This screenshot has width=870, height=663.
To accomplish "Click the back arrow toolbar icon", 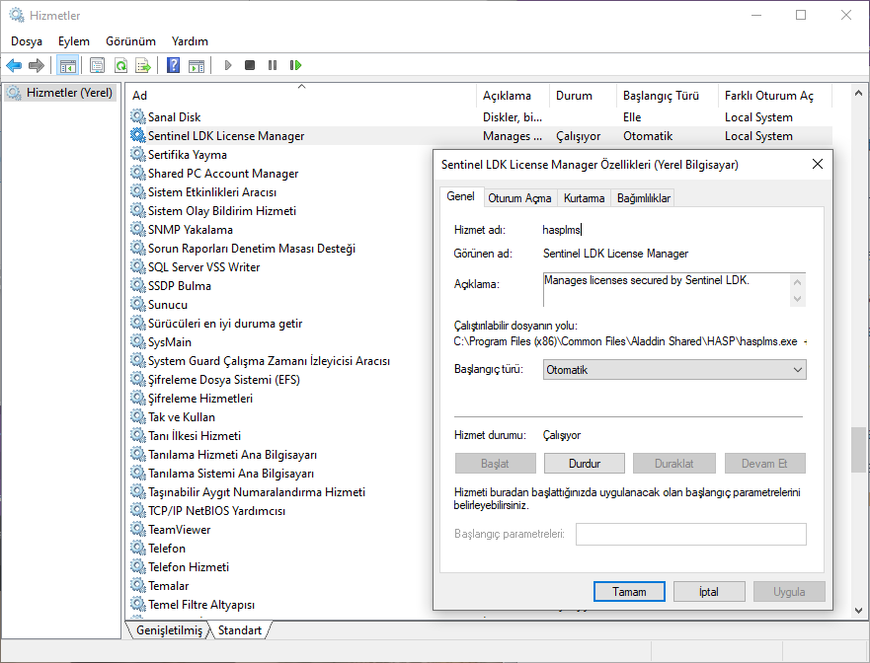I will tap(14, 65).
